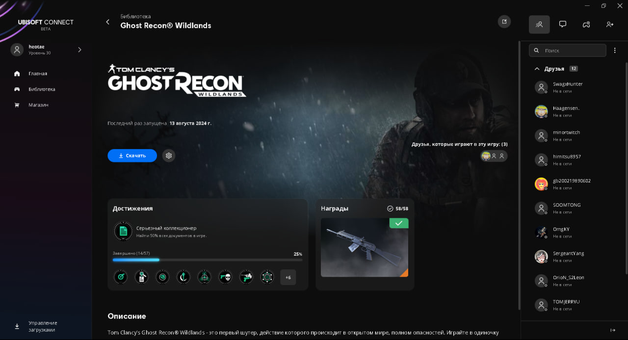The height and width of the screenshot is (340, 628).
Task: Open the add friend tab icon
Action: click(x=610, y=24)
